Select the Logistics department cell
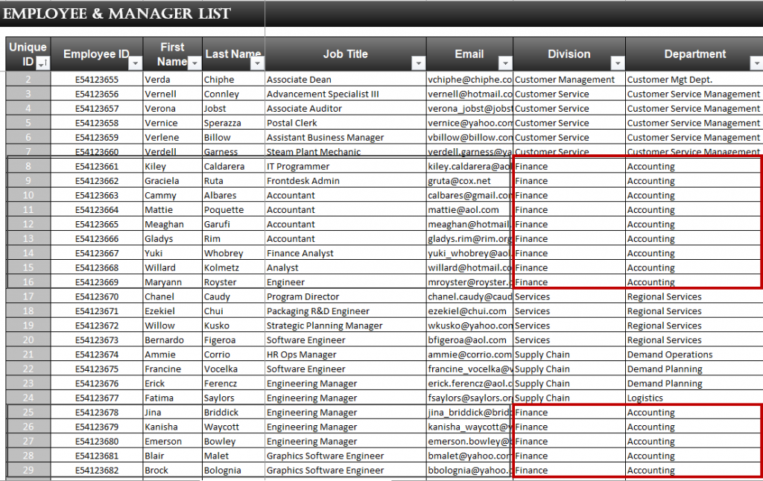The image size is (763, 481). (x=645, y=398)
